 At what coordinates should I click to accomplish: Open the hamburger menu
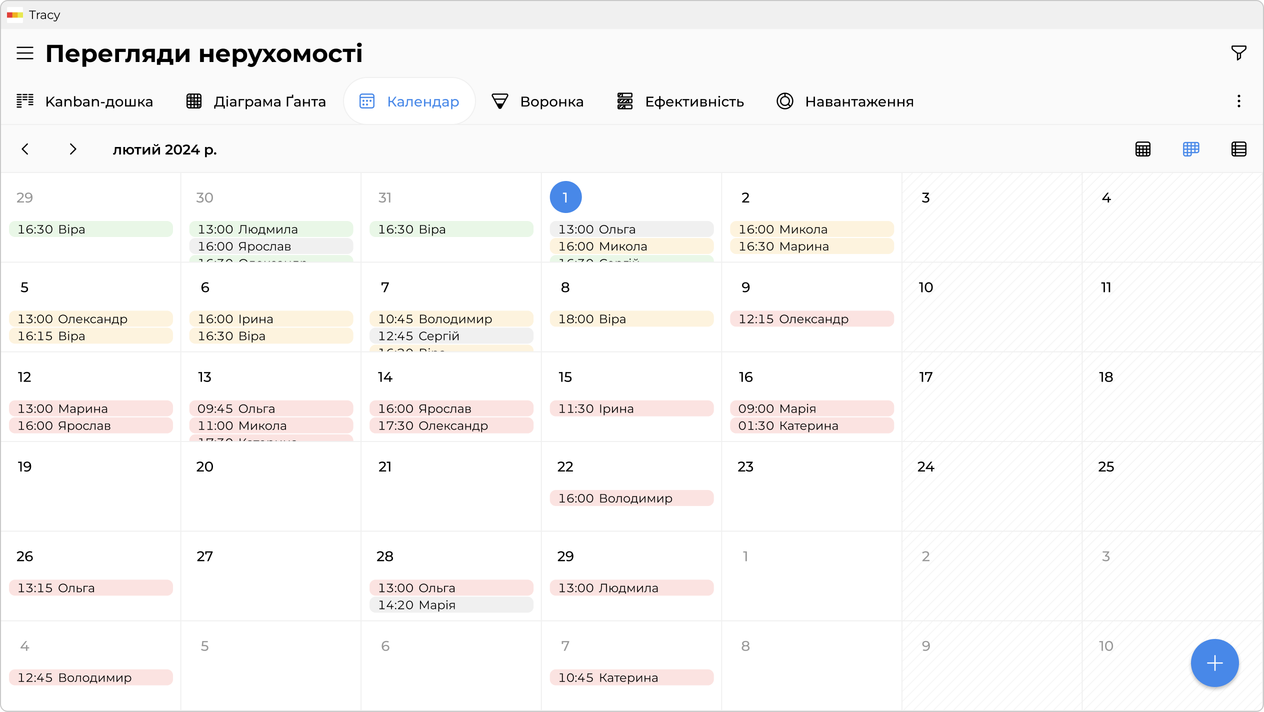point(25,53)
